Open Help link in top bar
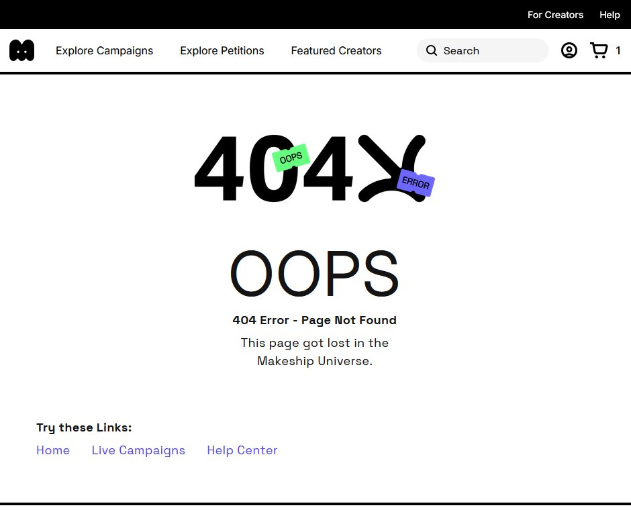 click(x=610, y=15)
